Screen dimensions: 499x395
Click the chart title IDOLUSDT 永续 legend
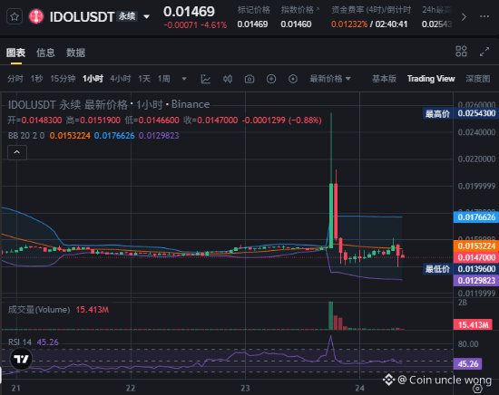point(109,104)
